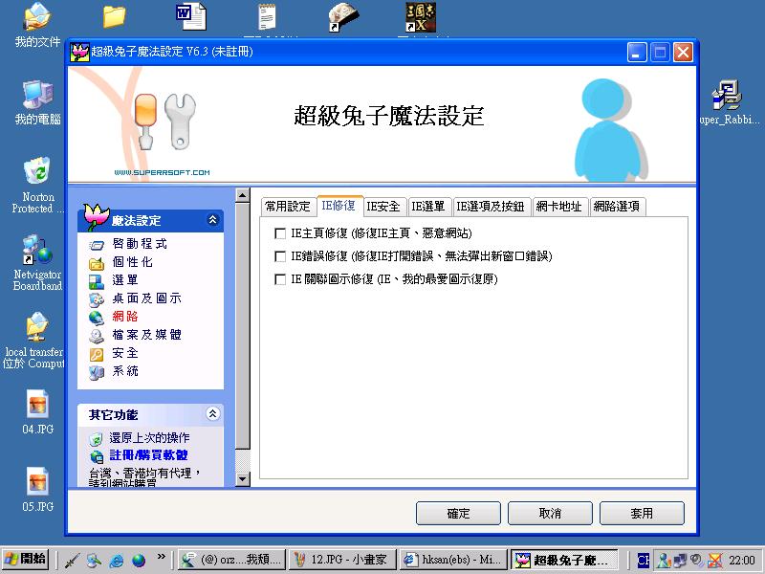Select the Super_Rabbit installer desktop icon
Screen dimensions: 765x574
point(730,102)
